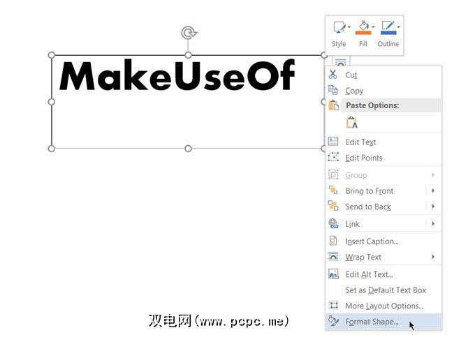Click the top-center resize handle of text box

point(188,55)
